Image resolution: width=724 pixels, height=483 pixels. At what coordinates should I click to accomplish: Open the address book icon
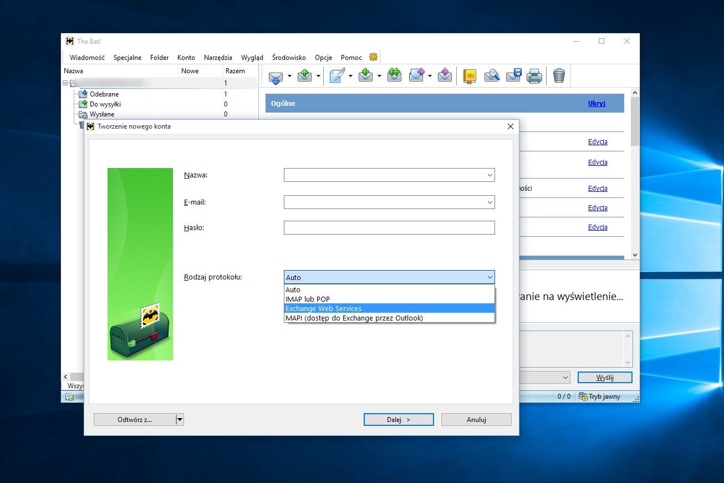coord(470,76)
